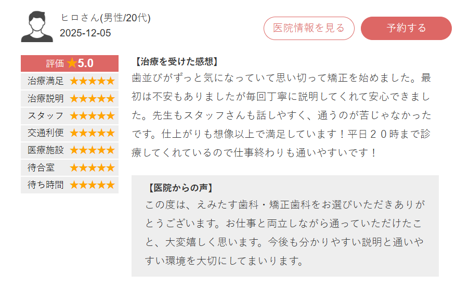The image size is (456, 286).
Task: Click reviewer name ヒロさん(男性/20代)
Action: [105, 18]
